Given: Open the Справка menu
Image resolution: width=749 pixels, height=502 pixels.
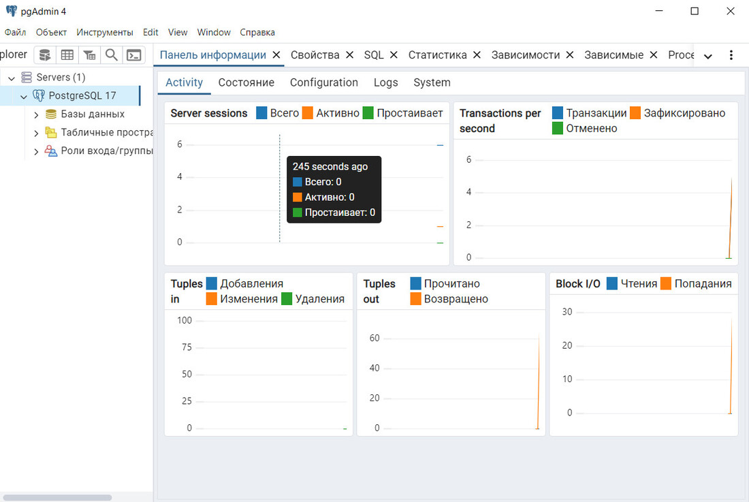Looking at the screenshot, I should click(257, 32).
